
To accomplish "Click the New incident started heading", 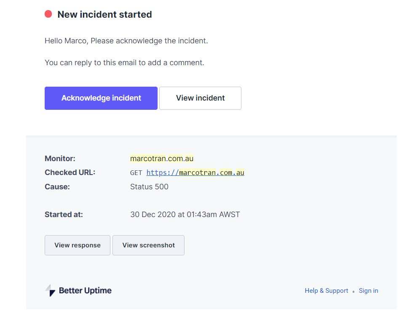I will pyautogui.click(x=104, y=14).
